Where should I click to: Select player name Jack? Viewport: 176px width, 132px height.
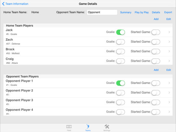click(9, 30)
